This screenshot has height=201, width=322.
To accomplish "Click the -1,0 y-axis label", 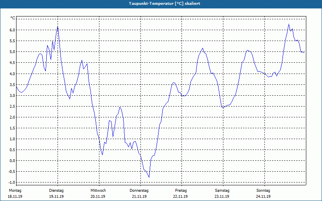I will (x=12, y=183).
